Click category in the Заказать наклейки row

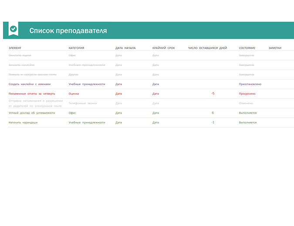click(87, 65)
